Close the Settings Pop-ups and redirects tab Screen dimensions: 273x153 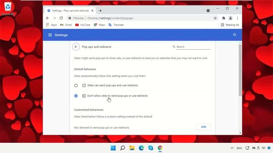pos(92,11)
